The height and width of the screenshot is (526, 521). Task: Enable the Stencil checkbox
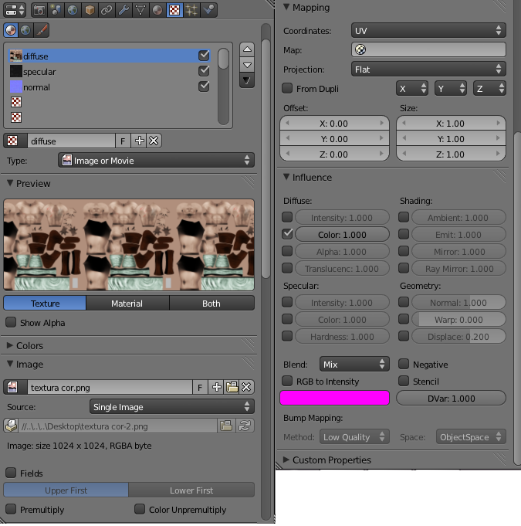tap(404, 381)
